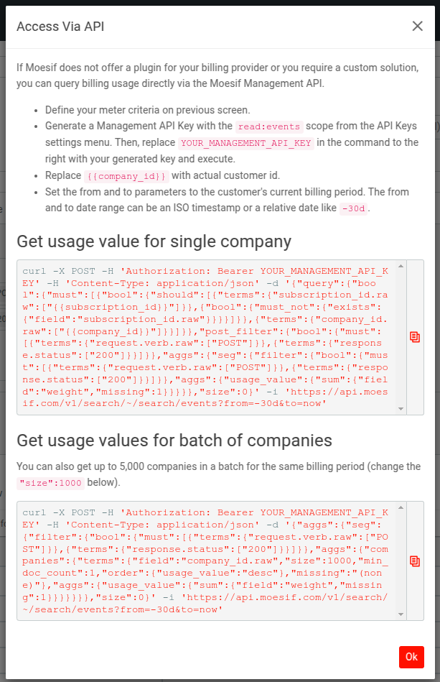Click inside the single company curl code block

tap(208, 338)
